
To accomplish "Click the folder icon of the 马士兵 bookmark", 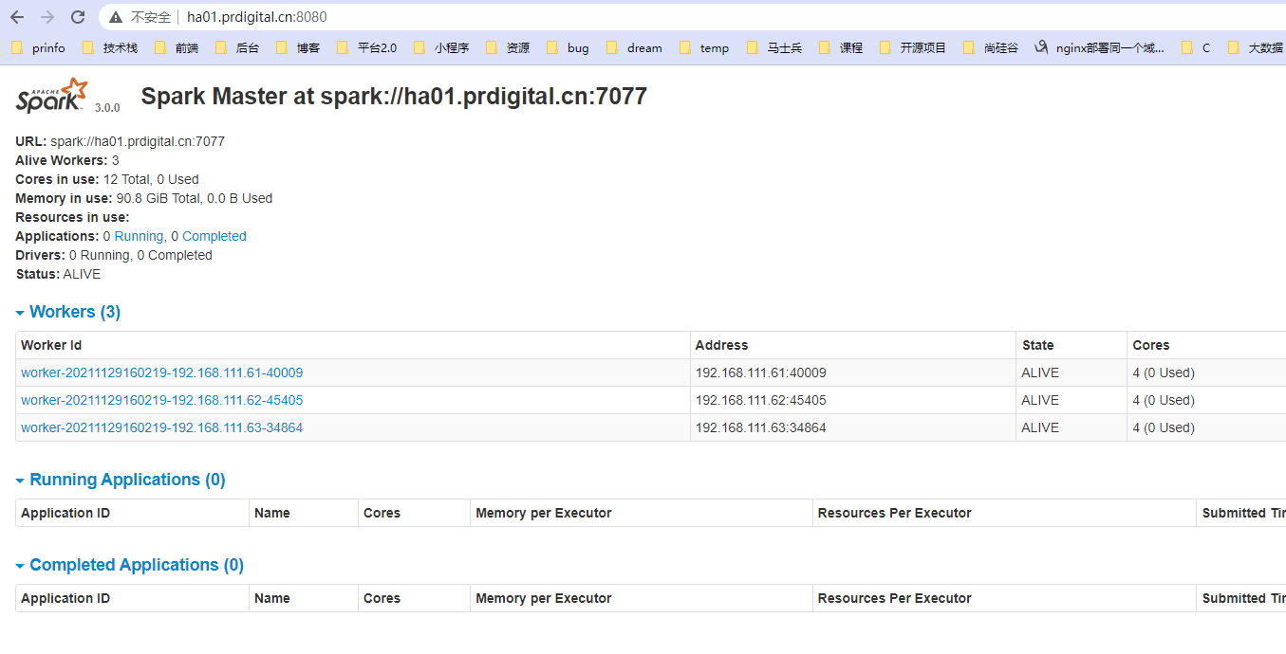I will [x=753, y=47].
